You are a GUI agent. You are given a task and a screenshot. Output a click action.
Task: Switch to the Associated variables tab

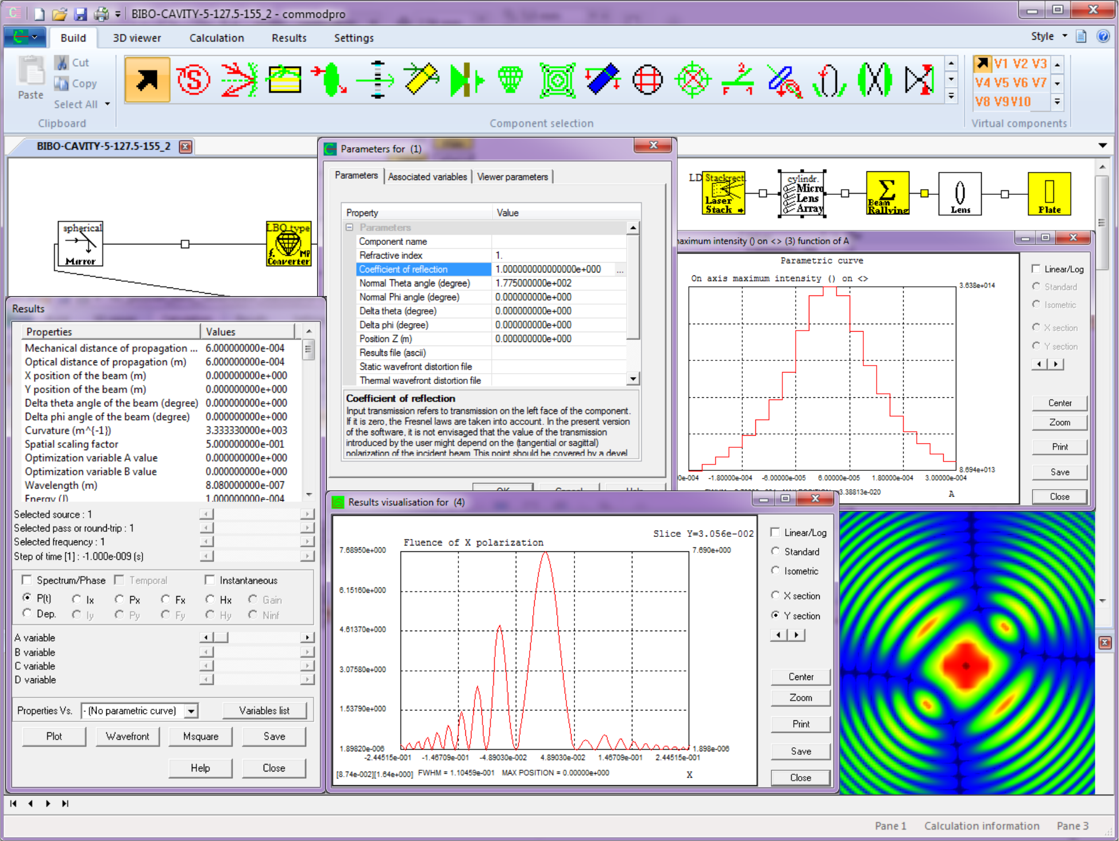click(427, 177)
